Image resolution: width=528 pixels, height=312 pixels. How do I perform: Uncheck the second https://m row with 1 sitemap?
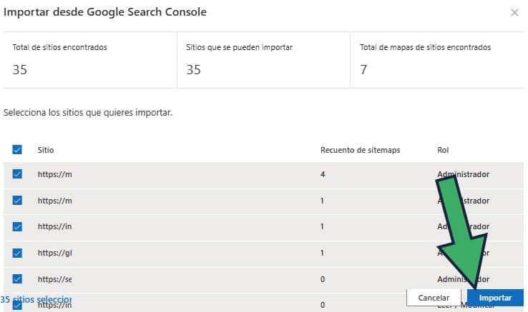tap(17, 201)
